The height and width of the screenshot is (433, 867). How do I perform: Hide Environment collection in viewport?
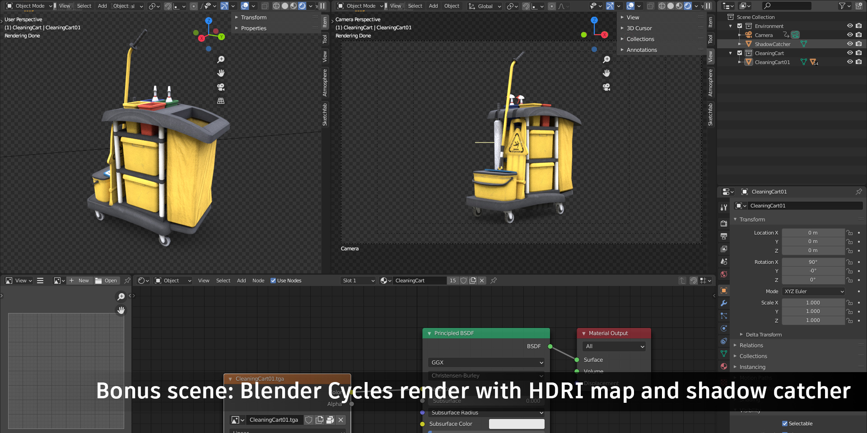point(850,26)
